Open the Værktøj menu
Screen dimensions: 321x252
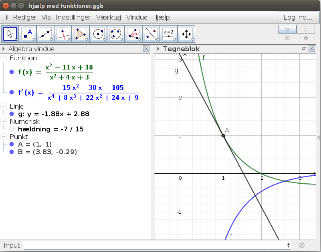[109, 17]
